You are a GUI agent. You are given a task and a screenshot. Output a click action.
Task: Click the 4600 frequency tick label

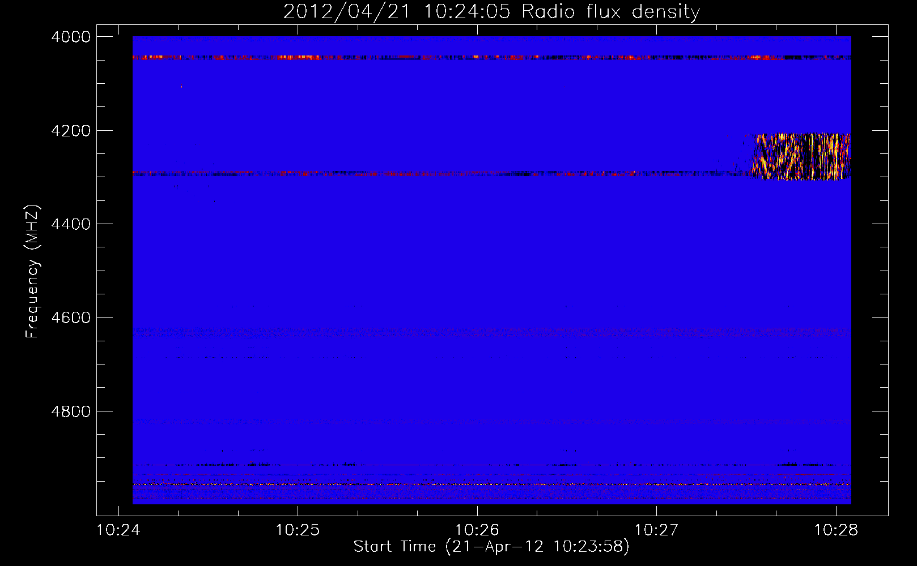tap(71, 318)
